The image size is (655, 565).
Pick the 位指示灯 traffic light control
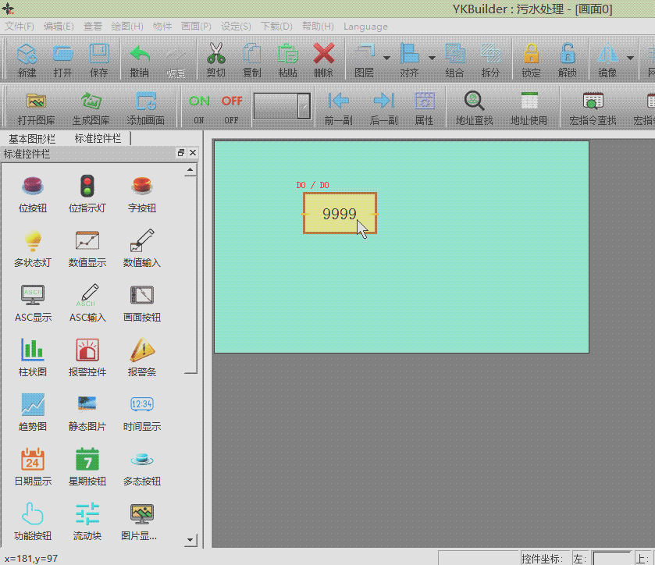87,194
